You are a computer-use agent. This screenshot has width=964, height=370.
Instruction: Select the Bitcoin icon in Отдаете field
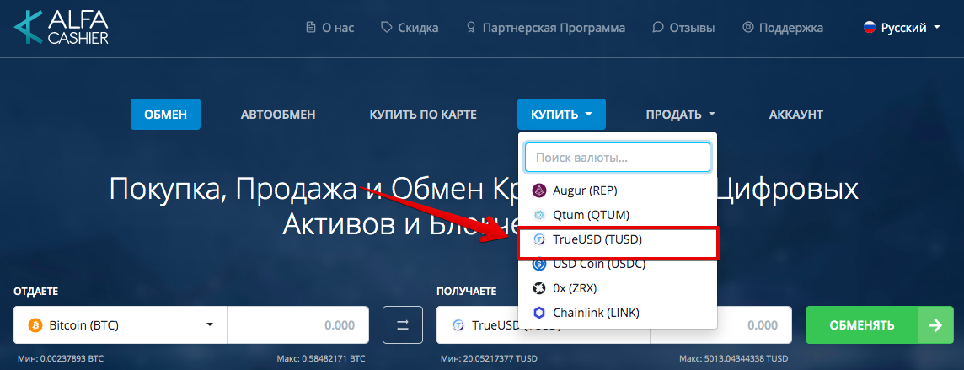[x=35, y=325]
